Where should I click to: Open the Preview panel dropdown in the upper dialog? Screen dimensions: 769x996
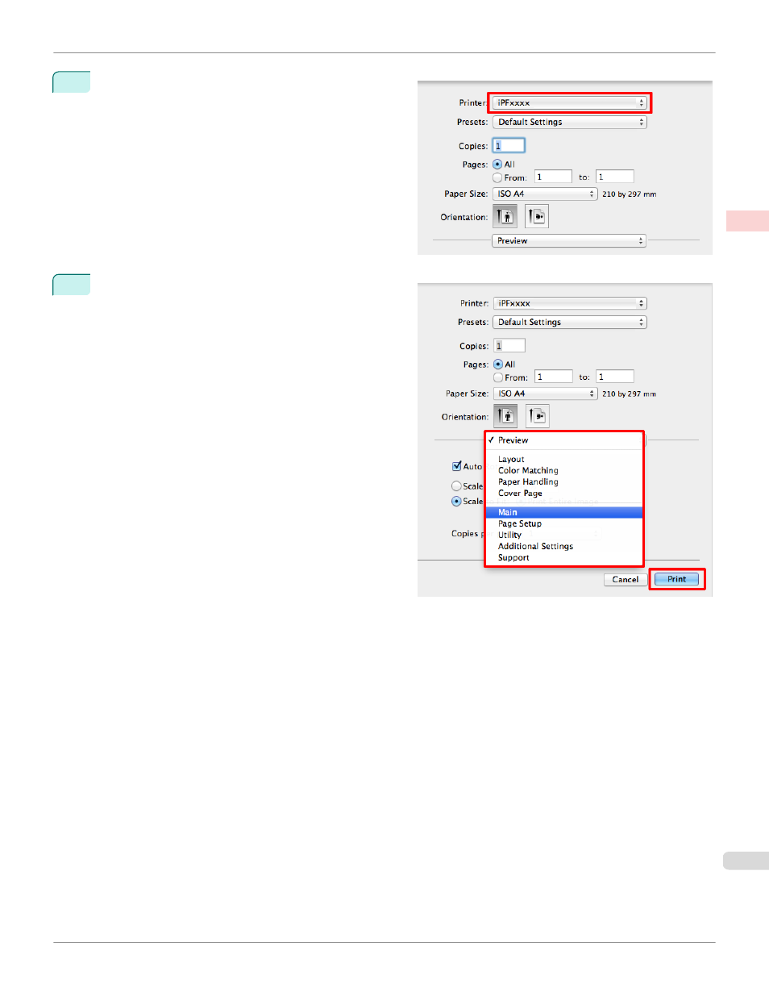(x=569, y=240)
